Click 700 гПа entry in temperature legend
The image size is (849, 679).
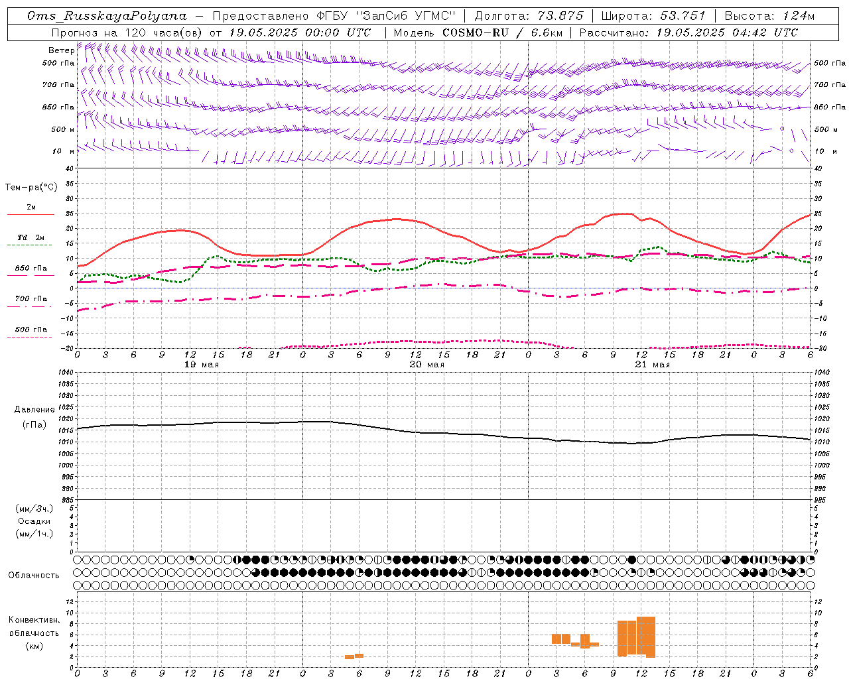pyautogui.click(x=31, y=299)
